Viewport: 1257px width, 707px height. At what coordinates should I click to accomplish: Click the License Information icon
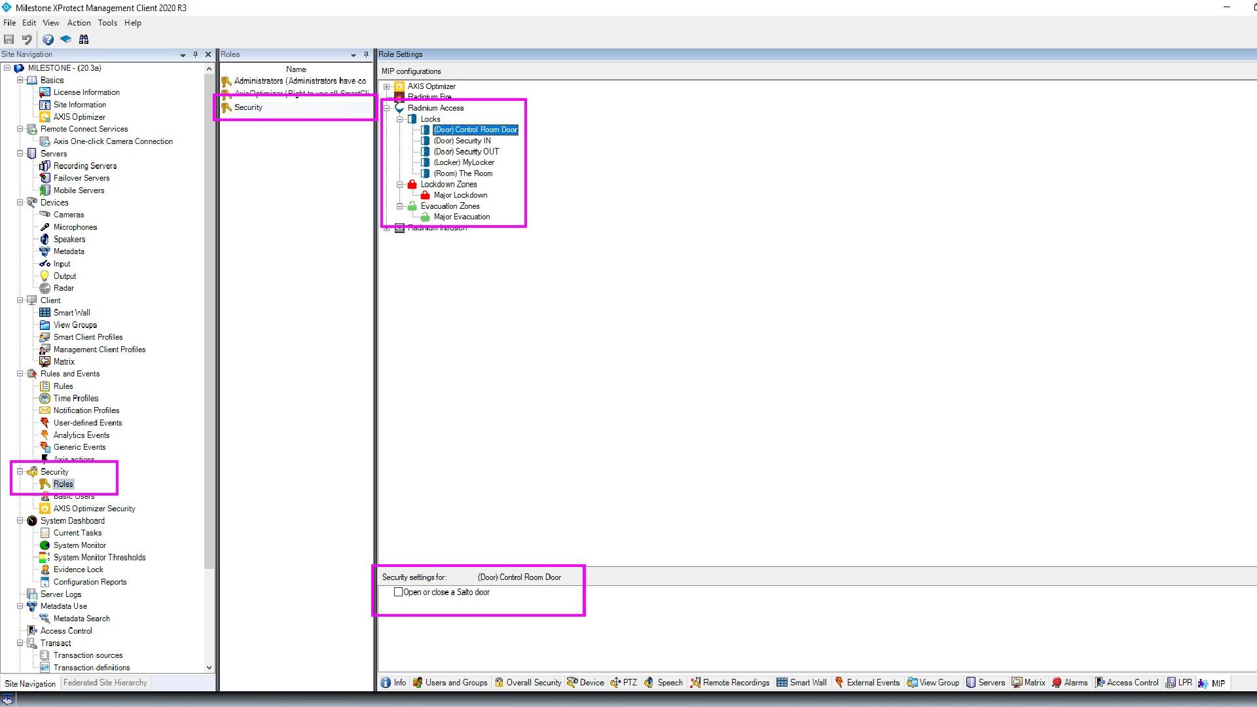pyautogui.click(x=45, y=92)
